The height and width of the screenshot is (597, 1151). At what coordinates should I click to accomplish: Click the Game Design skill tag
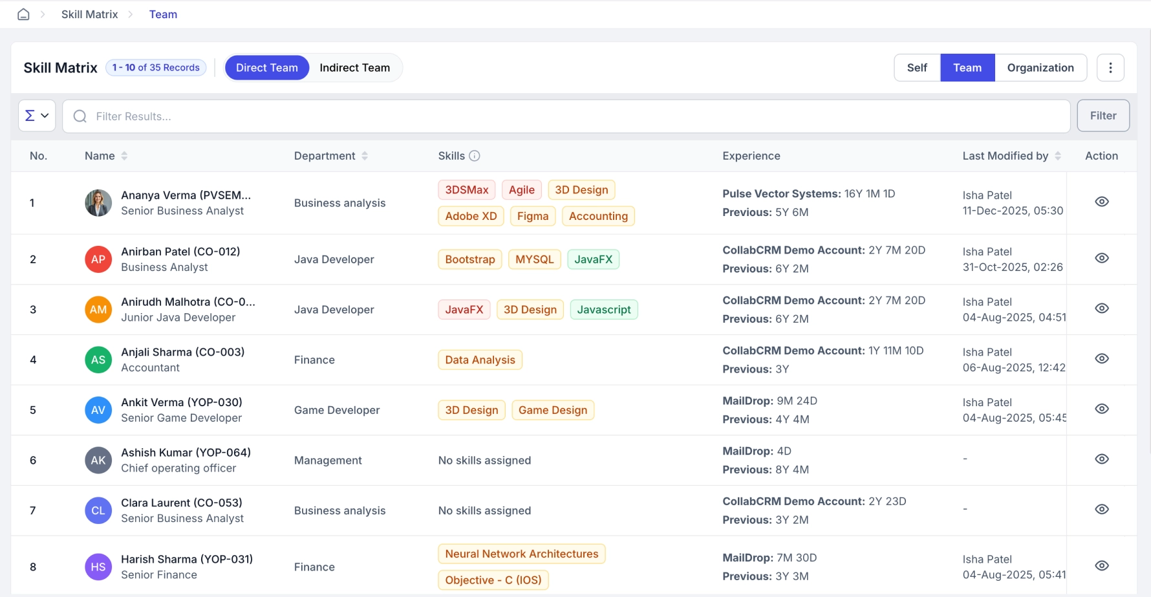point(552,410)
